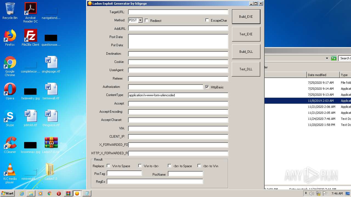Click the Test_DLL button
The height and width of the screenshot is (197, 351).
[x=246, y=69]
